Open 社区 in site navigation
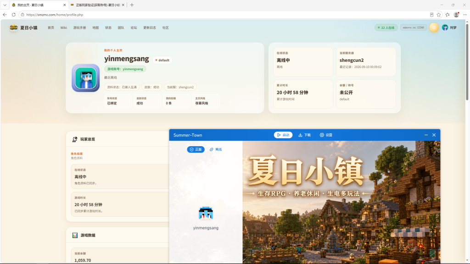Screen dimensions: 470x264 click(x=165, y=27)
